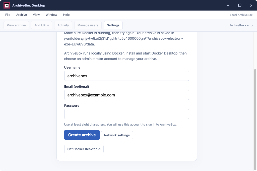This screenshot has width=257, height=171.
Task: Click the ArchiveBox app logo icon
Action: 7,6
